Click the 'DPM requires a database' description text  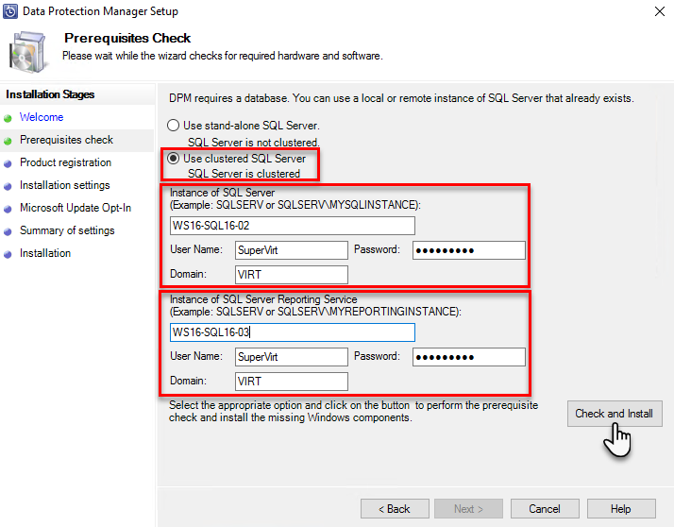401,98
